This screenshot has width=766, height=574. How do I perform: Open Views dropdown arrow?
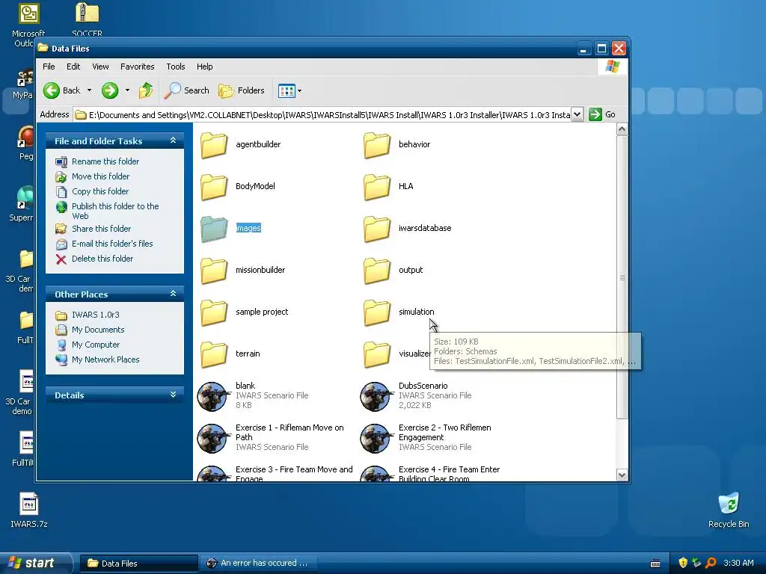click(299, 90)
